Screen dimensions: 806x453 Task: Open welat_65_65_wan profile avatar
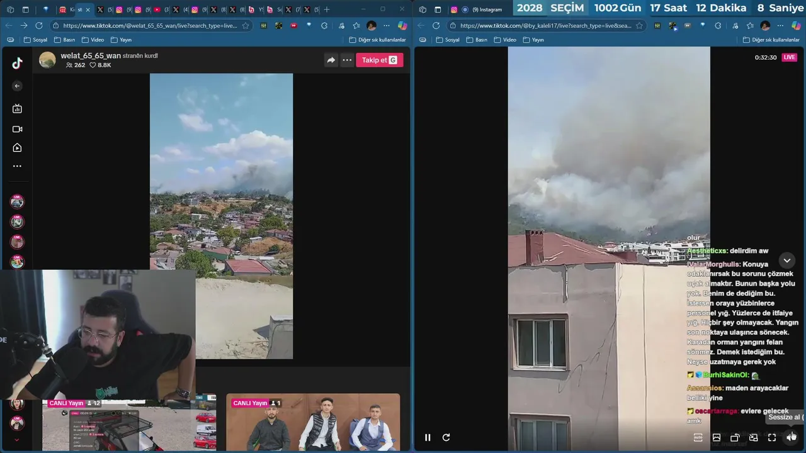[x=47, y=60]
